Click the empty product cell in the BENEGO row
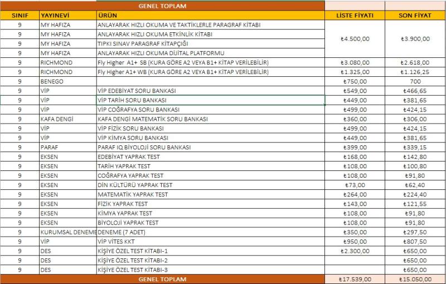 211,81
